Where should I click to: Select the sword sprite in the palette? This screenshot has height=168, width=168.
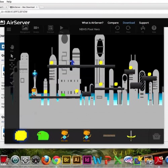(131, 136)
